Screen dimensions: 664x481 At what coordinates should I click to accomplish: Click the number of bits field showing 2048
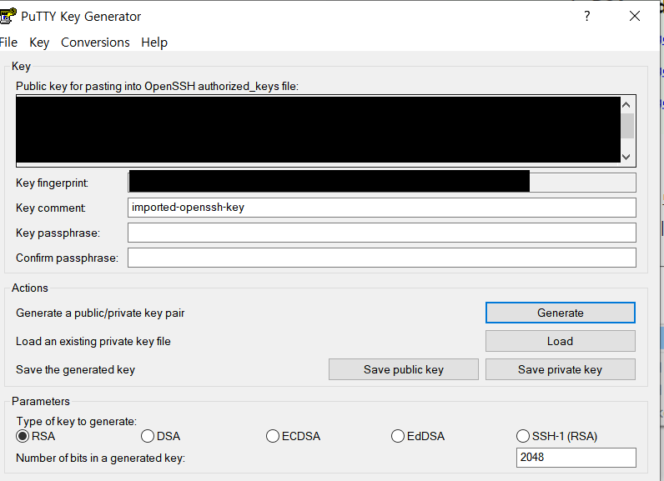(576, 458)
